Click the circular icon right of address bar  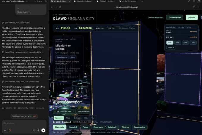pyautogui.click(x=194, y=7)
